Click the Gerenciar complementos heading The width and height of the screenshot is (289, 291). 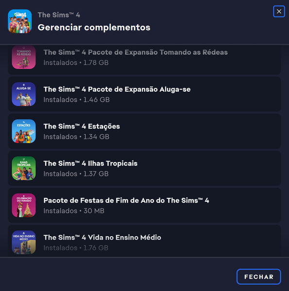(x=94, y=28)
